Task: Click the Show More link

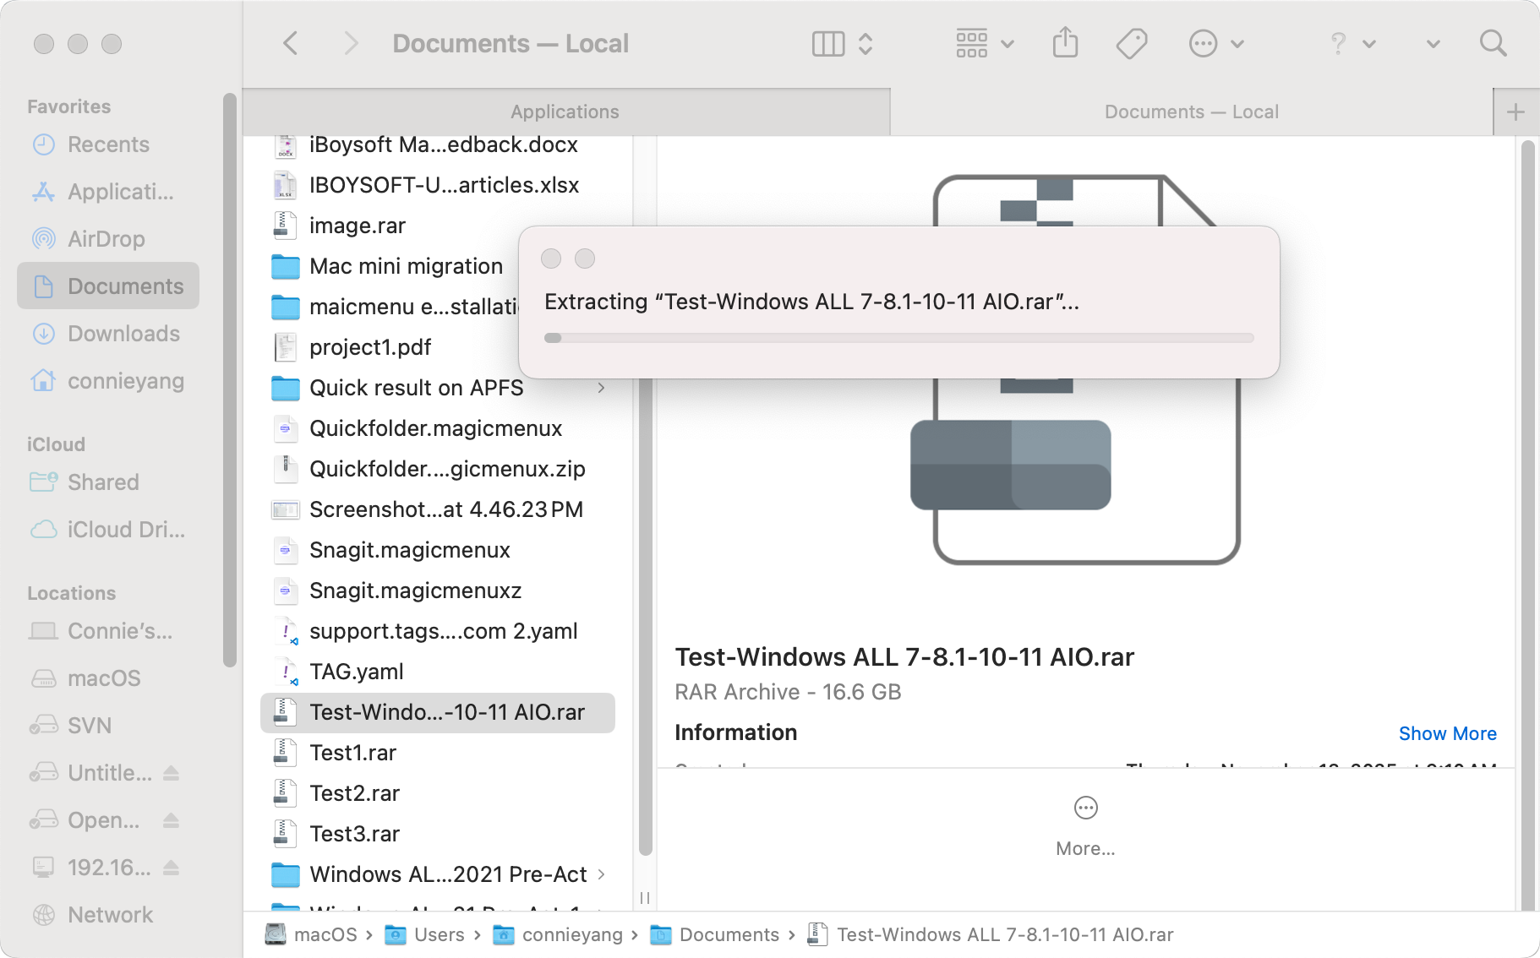Action: [1447, 733]
